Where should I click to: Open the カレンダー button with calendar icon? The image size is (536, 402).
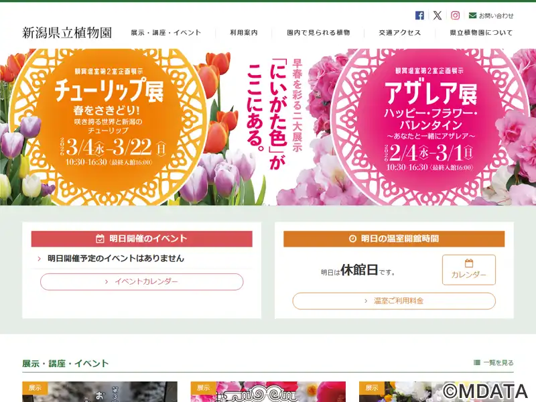point(468,270)
